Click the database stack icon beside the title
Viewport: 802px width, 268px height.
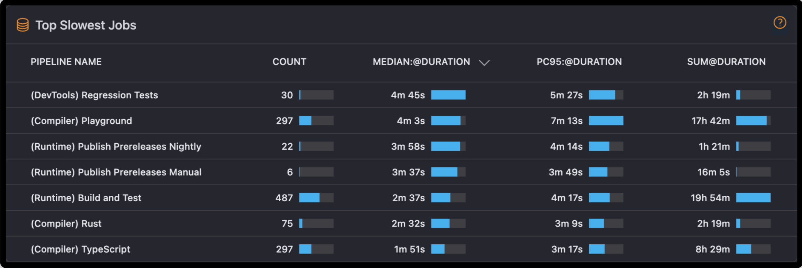coord(23,25)
